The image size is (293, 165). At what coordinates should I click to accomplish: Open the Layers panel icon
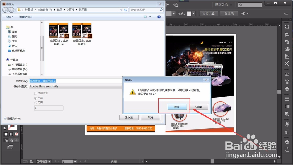click(287, 142)
